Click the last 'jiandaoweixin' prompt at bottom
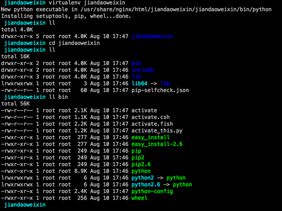The image size is (282, 211). coord(25,205)
